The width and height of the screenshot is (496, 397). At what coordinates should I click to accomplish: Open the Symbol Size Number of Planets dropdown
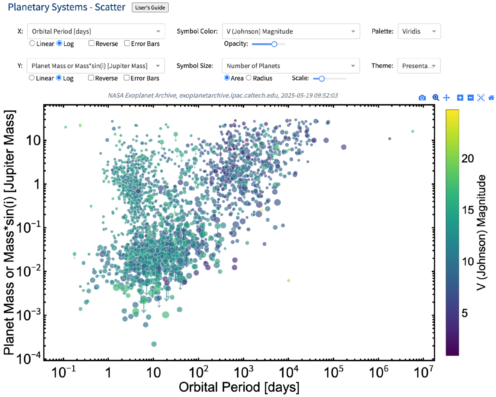[291, 66]
